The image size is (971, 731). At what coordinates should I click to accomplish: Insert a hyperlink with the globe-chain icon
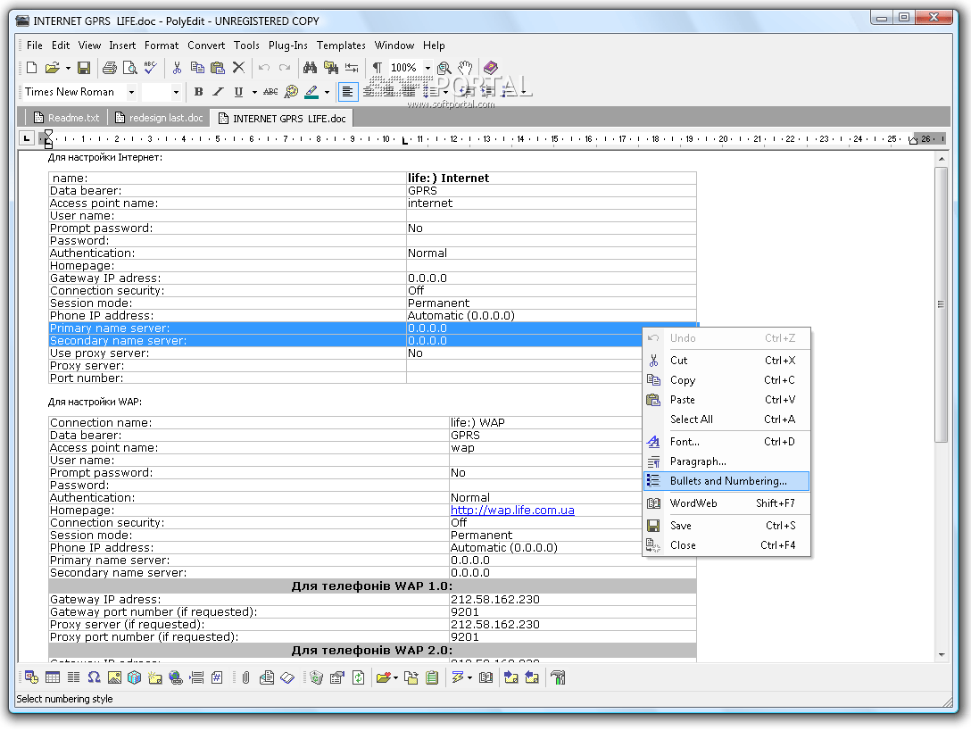coord(176,677)
